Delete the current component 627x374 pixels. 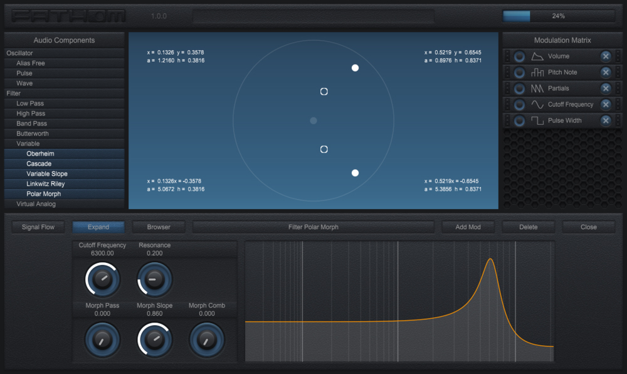coord(528,227)
